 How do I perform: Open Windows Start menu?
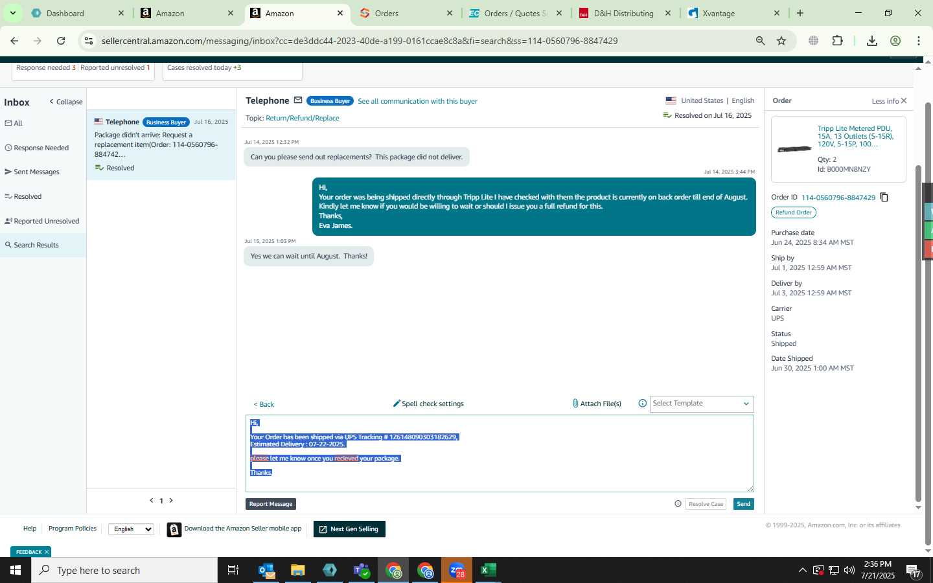(16, 570)
